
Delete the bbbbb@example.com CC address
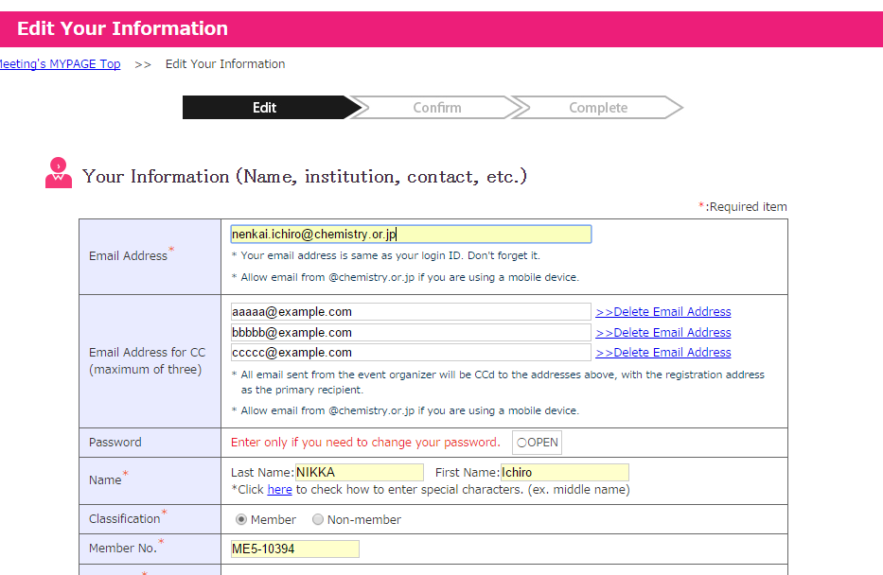(663, 333)
